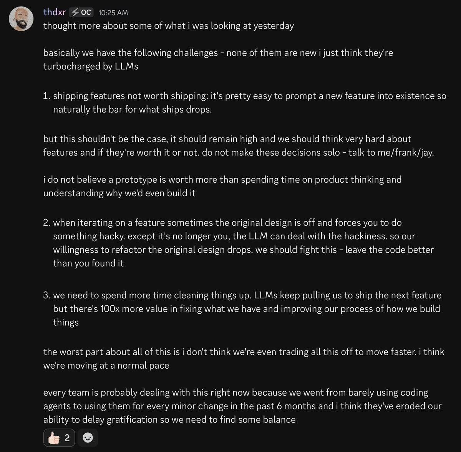461x452 pixels.
Task: Click list item 3 about cleaning things up
Action: tap(246, 308)
